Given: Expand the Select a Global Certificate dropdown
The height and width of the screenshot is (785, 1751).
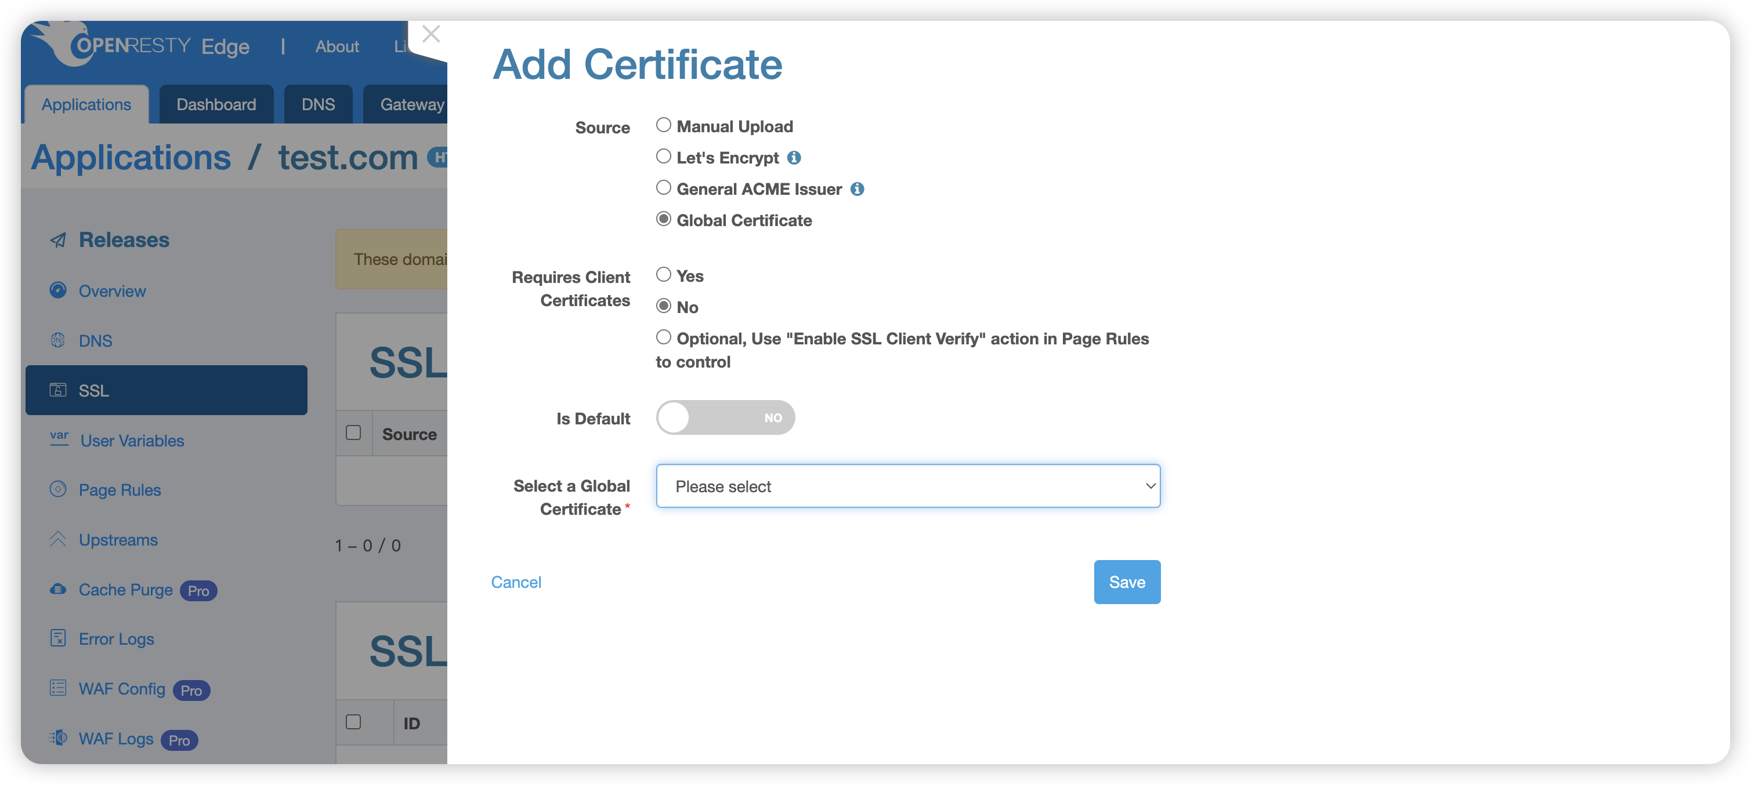Looking at the screenshot, I should 908,486.
